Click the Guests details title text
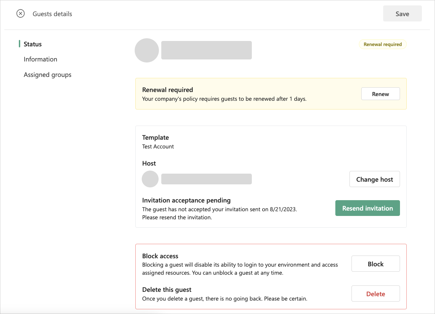The image size is (435, 314). coord(52,14)
